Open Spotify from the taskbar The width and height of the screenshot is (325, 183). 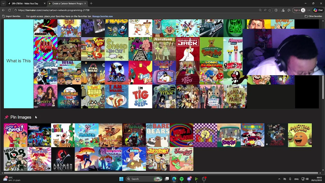coord(182,179)
